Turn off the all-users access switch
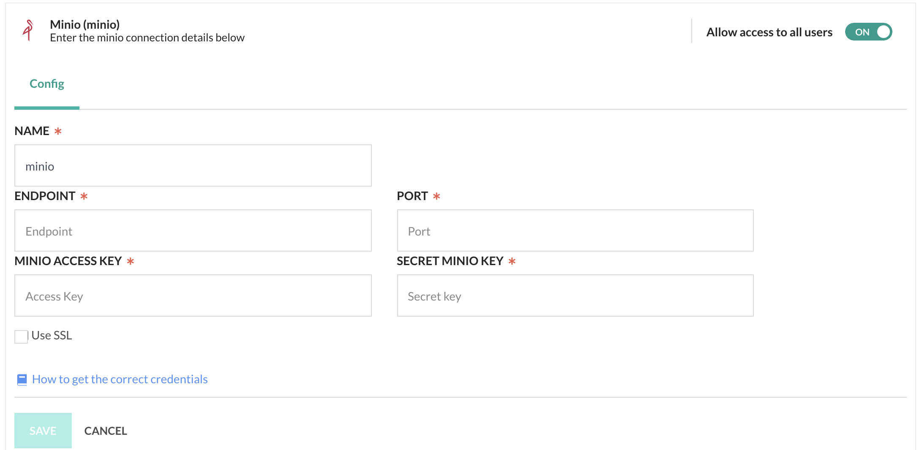 click(868, 32)
